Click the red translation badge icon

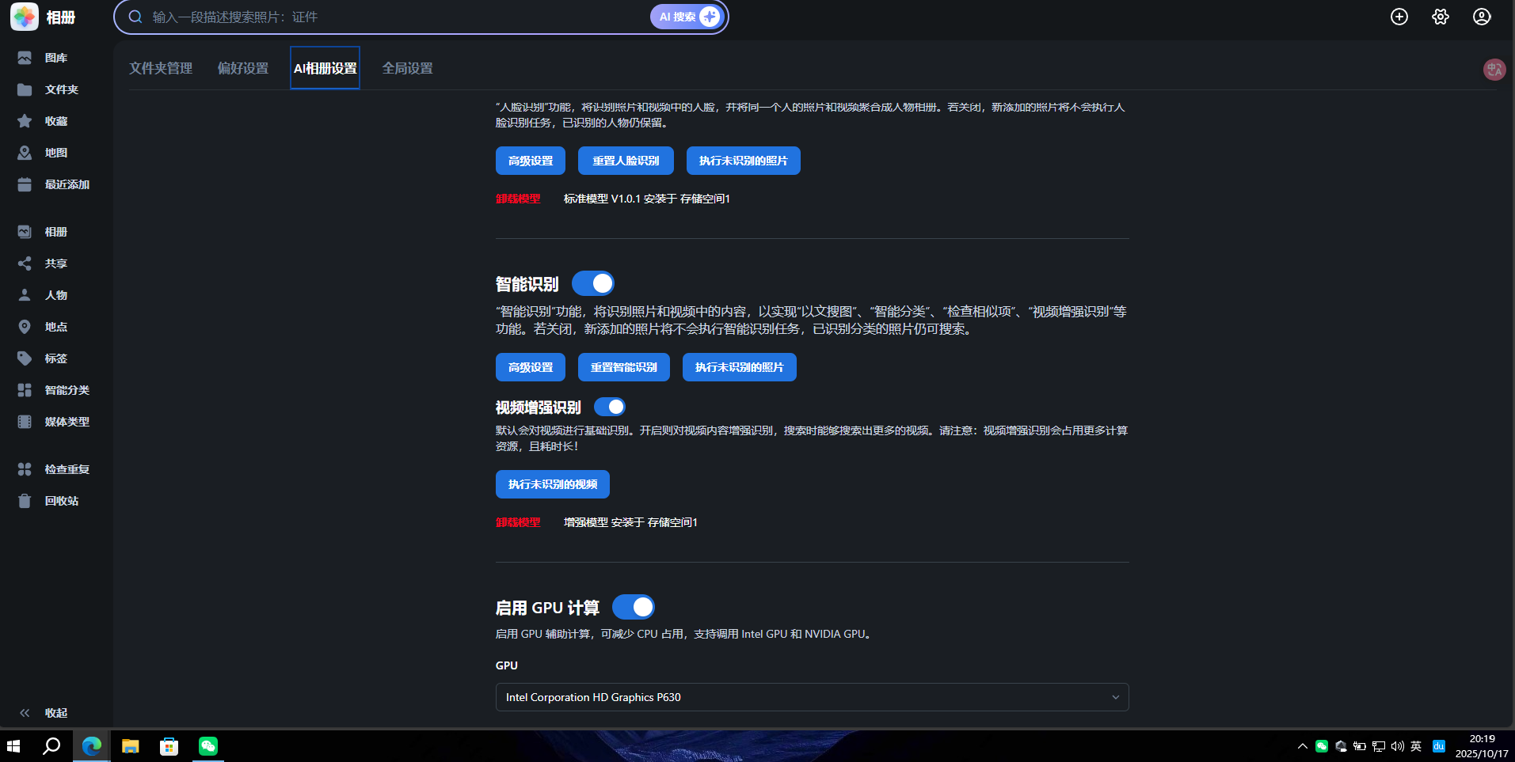1494,70
